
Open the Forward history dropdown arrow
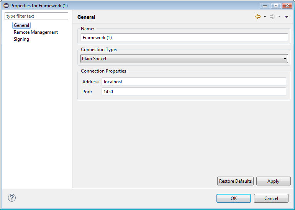(279, 17)
